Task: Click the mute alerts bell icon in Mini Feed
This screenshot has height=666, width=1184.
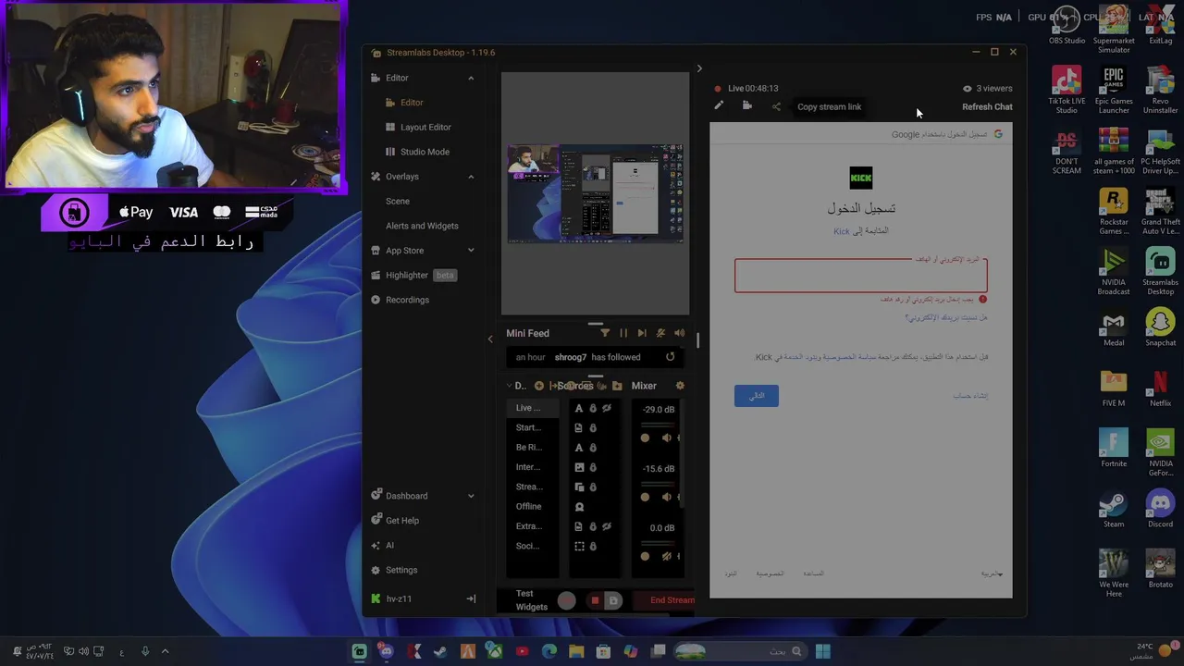Action: [660, 333]
